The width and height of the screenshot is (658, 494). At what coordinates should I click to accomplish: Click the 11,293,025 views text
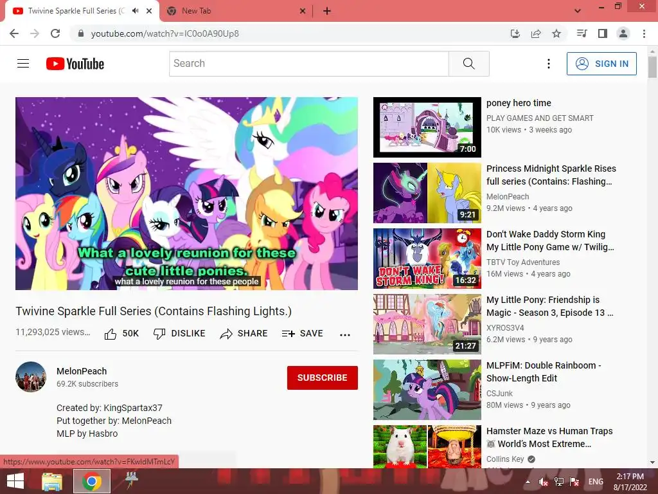(x=53, y=332)
